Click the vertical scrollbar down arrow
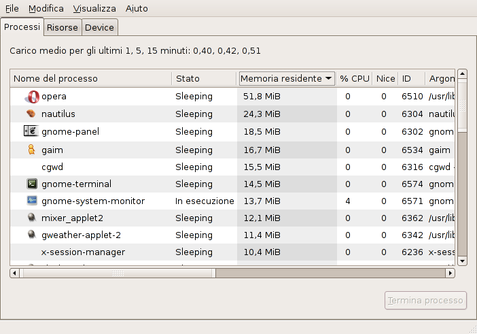This screenshot has height=334, width=477. [462, 261]
